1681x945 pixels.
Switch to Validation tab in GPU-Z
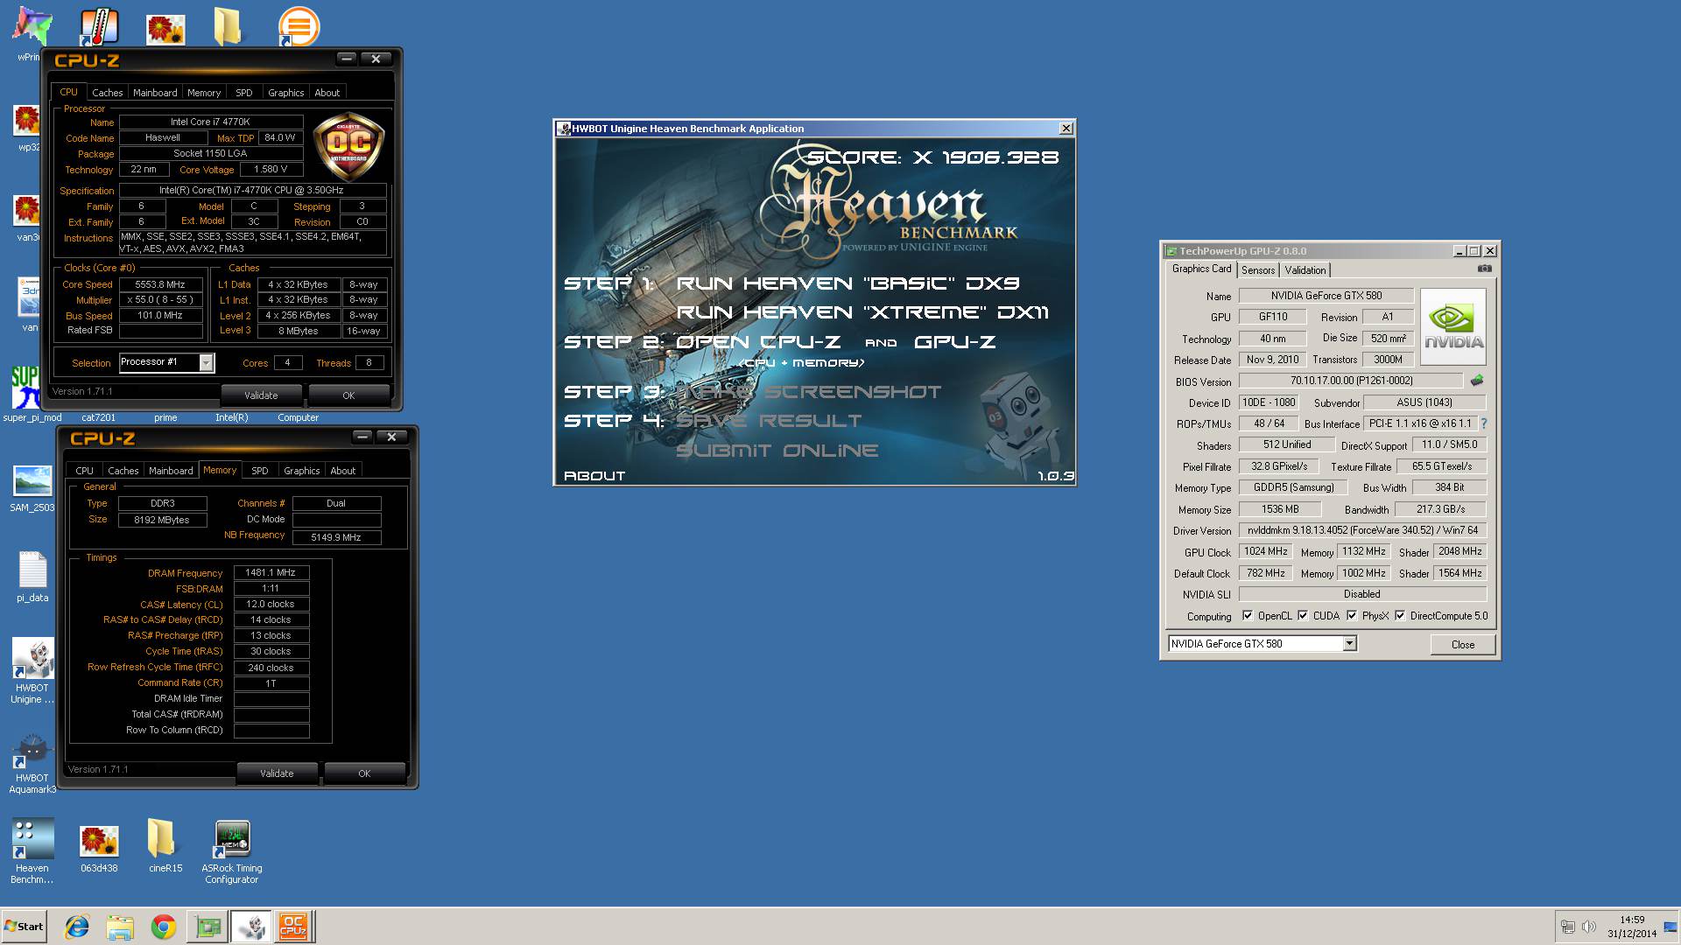[x=1305, y=270]
